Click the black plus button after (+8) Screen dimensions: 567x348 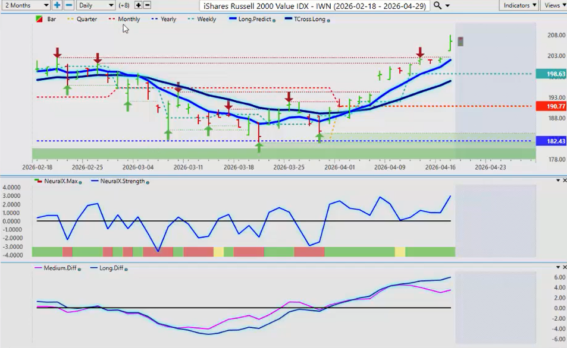pos(138,5)
